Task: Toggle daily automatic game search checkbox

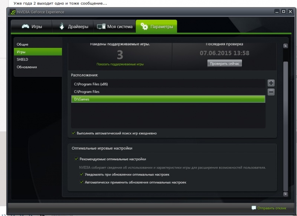Action: coord(73,133)
